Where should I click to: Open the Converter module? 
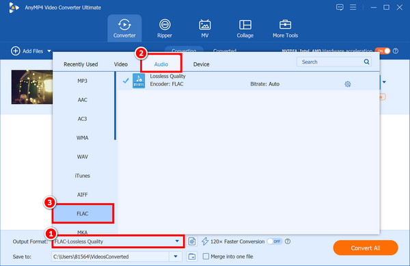pyautogui.click(x=124, y=28)
